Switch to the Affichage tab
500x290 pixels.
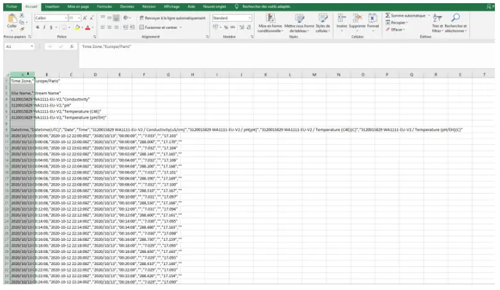point(171,6)
